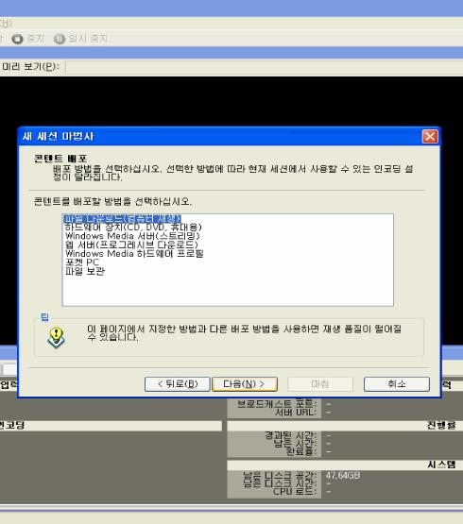Screen dimensions: 463x524
Task: Click the 다음(N) next button
Action: [245, 384]
